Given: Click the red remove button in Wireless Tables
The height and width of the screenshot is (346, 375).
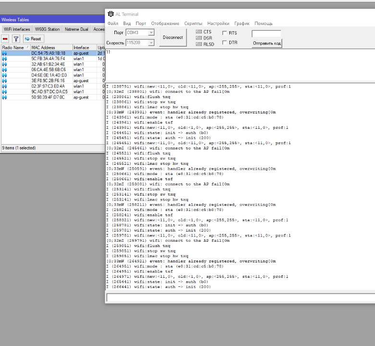Looking at the screenshot, I should 5,39.
